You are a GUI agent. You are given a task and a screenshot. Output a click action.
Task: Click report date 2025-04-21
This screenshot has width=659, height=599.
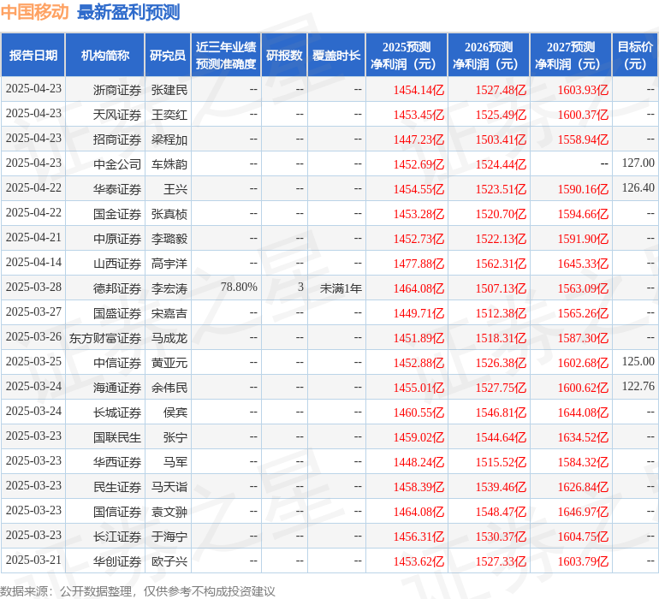point(33,238)
